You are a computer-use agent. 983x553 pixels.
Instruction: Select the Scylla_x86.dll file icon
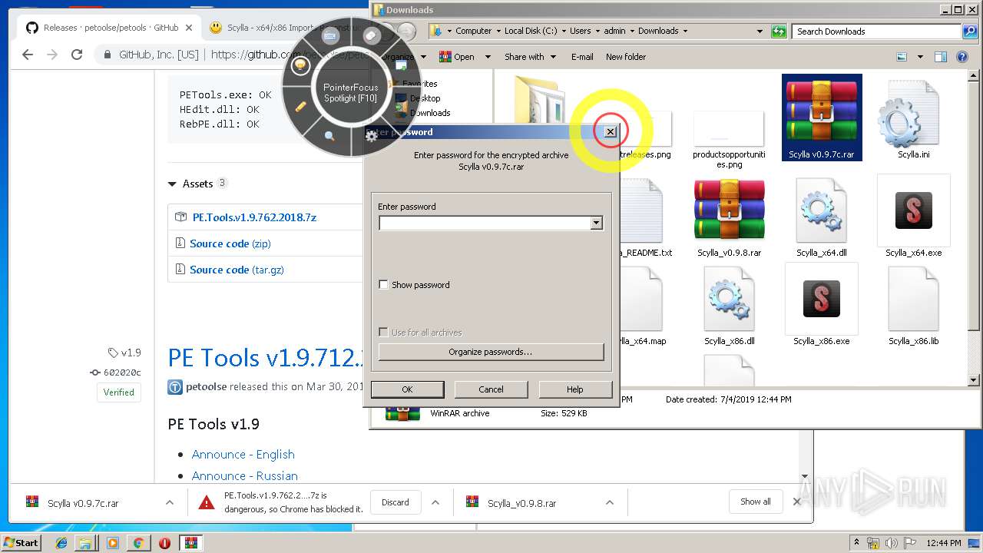(x=730, y=300)
